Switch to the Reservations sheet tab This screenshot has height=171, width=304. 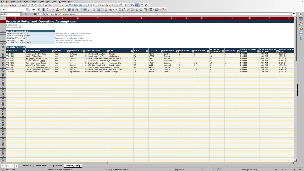(42, 166)
